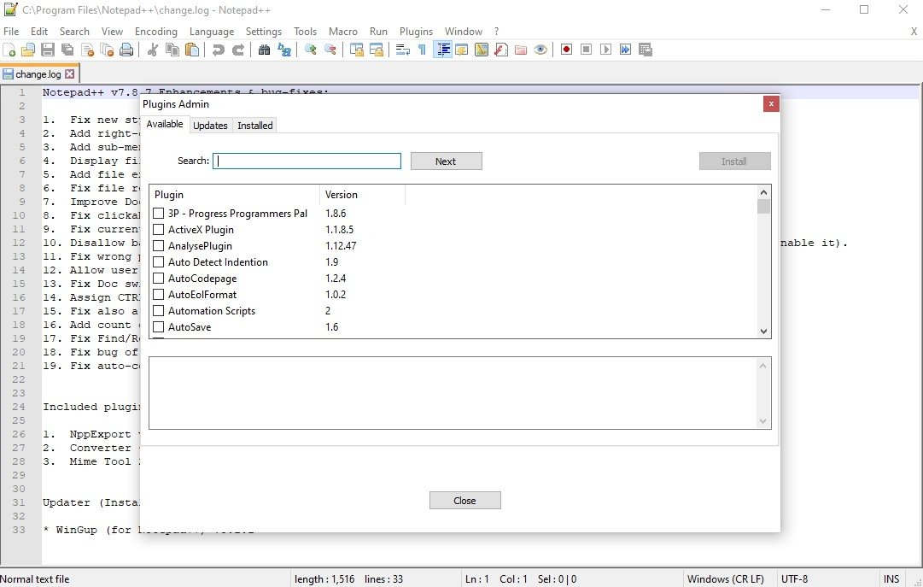Screen dimensions: 923x587
Task: Click the plugin Search input field
Action: (x=307, y=161)
